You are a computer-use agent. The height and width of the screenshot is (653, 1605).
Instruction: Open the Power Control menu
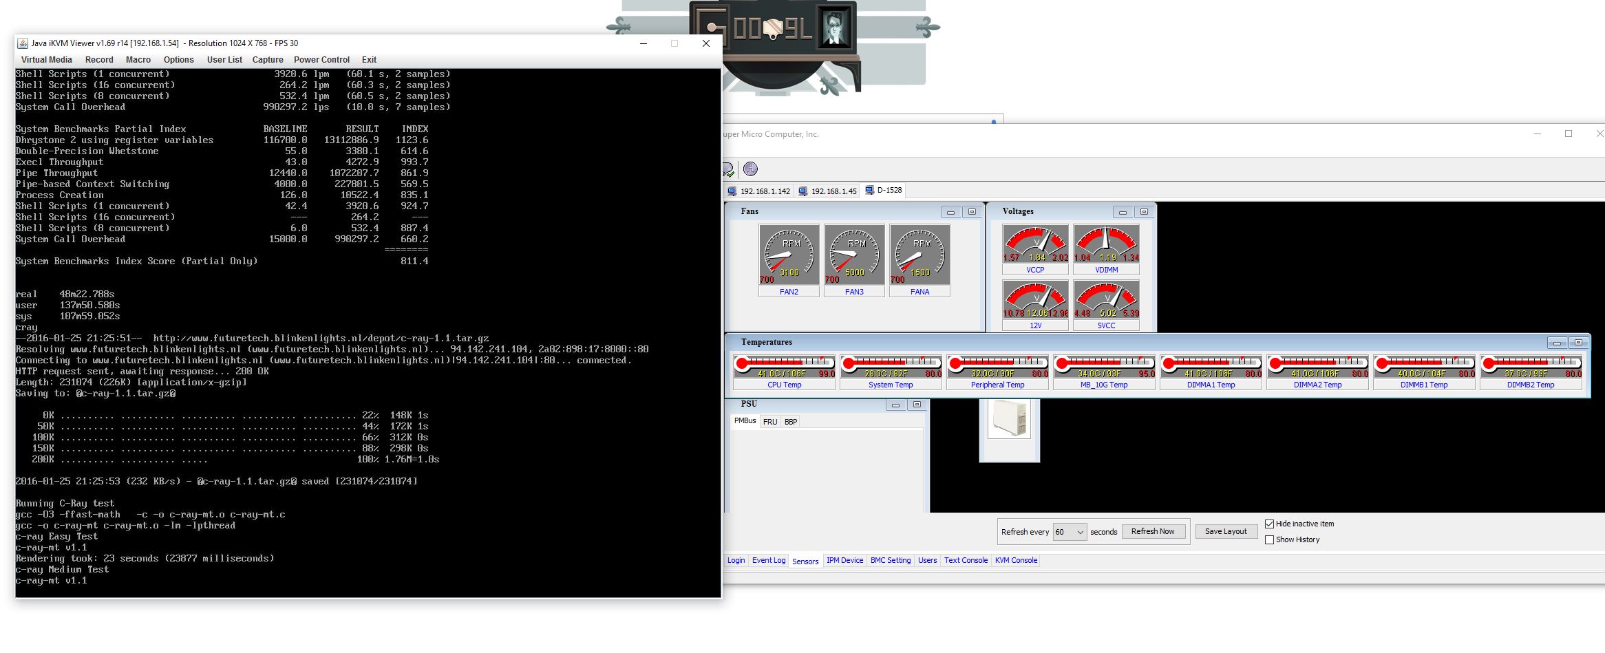[x=321, y=60]
